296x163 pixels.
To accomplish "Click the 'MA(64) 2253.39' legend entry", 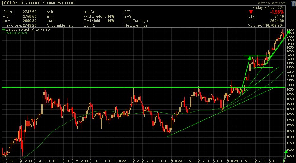I will [16, 33].
